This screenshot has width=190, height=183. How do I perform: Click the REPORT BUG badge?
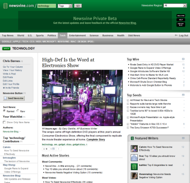(180, 25)
